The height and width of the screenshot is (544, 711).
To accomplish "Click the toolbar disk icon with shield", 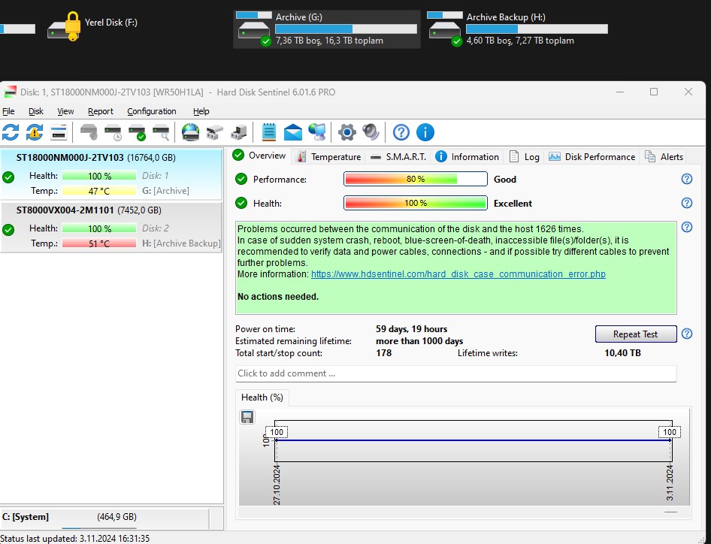I will coord(89,132).
